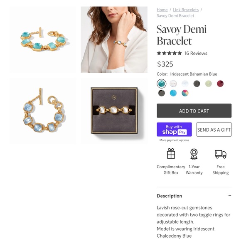This screenshot has height=241, width=241.
Task: Click the Free Shipping truck icon
Action: [221, 154]
